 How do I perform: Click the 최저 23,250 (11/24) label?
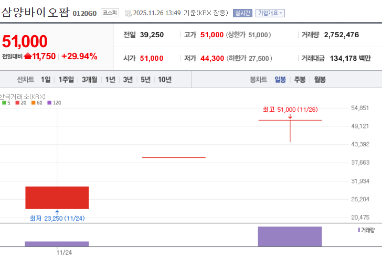(x=57, y=218)
